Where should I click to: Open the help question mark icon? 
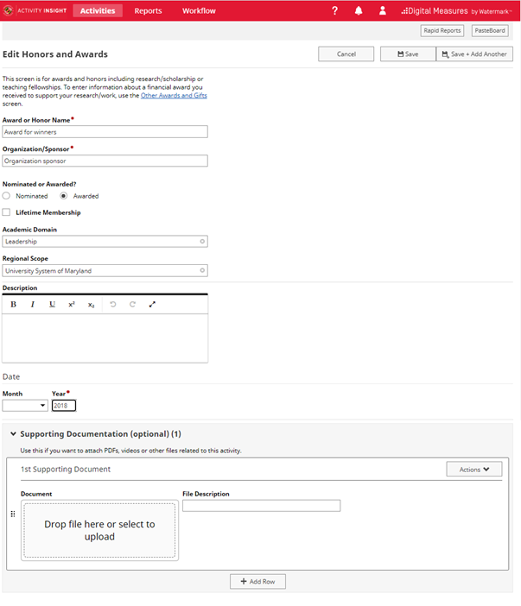[335, 11]
